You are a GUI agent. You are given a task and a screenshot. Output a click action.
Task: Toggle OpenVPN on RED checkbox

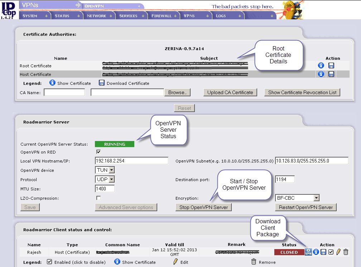point(98,152)
